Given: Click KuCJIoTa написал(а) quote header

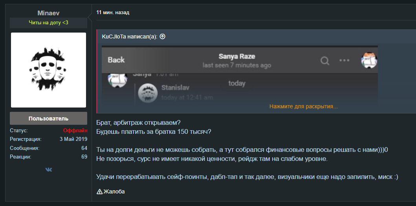Looking at the screenshot, I should tap(130, 36).
